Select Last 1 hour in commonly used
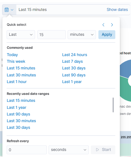131x157 pixels. tap(17, 82)
